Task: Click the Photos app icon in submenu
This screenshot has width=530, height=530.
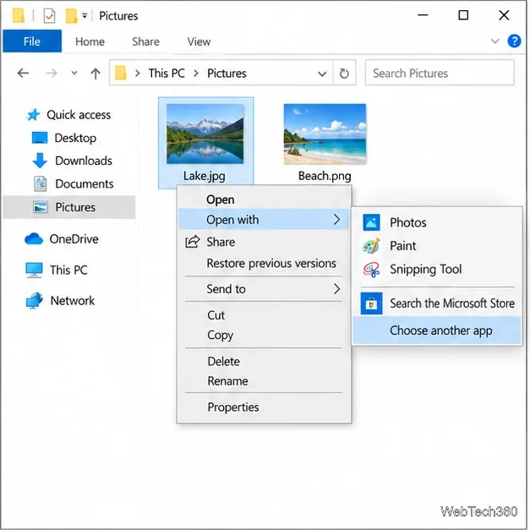Action: pyautogui.click(x=371, y=222)
